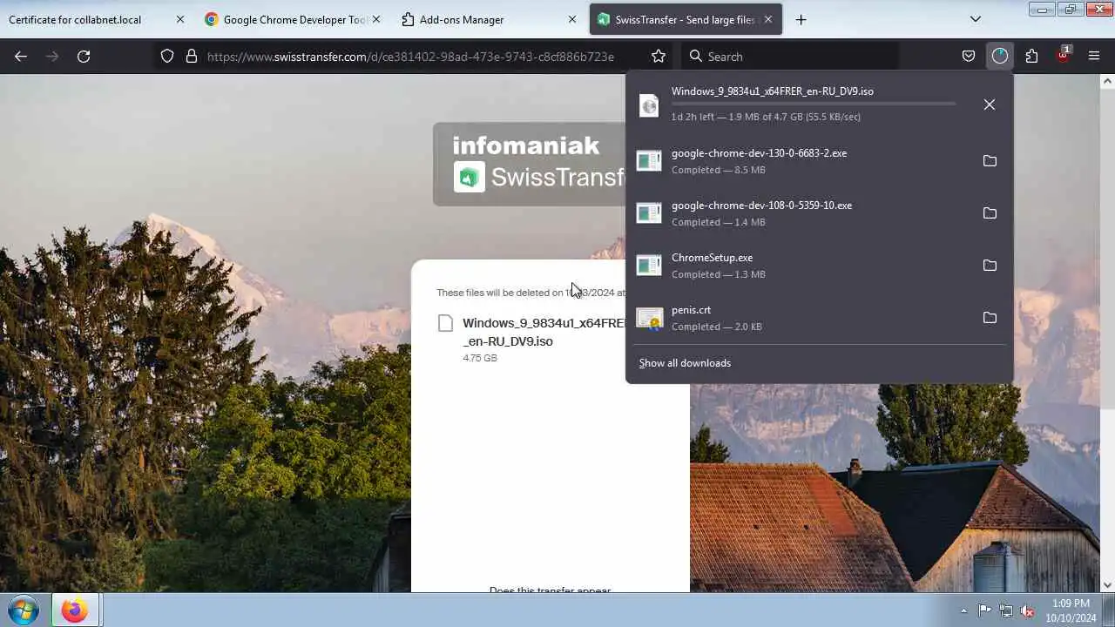Click the penis.crt certificate file icon
This screenshot has height=627, width=1115.
tap(649, 319)
